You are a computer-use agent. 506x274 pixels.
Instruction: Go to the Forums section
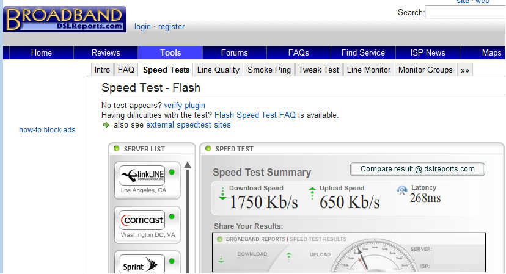[x=235, y=52]
